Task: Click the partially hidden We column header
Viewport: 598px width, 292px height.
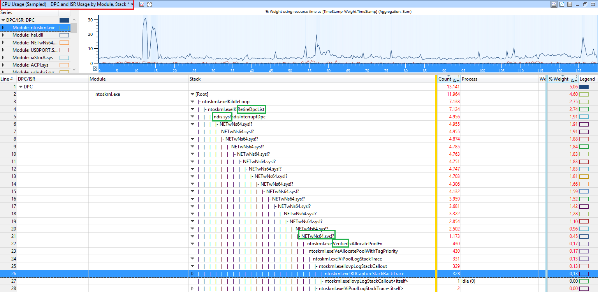Action: 542,79
